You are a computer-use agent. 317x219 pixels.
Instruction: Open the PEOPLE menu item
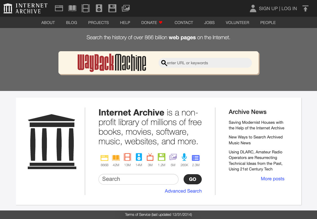point(268,23)
